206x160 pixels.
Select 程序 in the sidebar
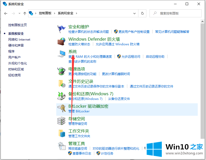pos(11,52)
